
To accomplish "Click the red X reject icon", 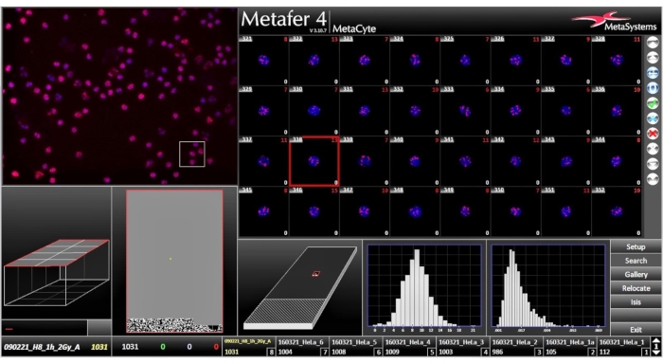I will click(x=653, y=134).
